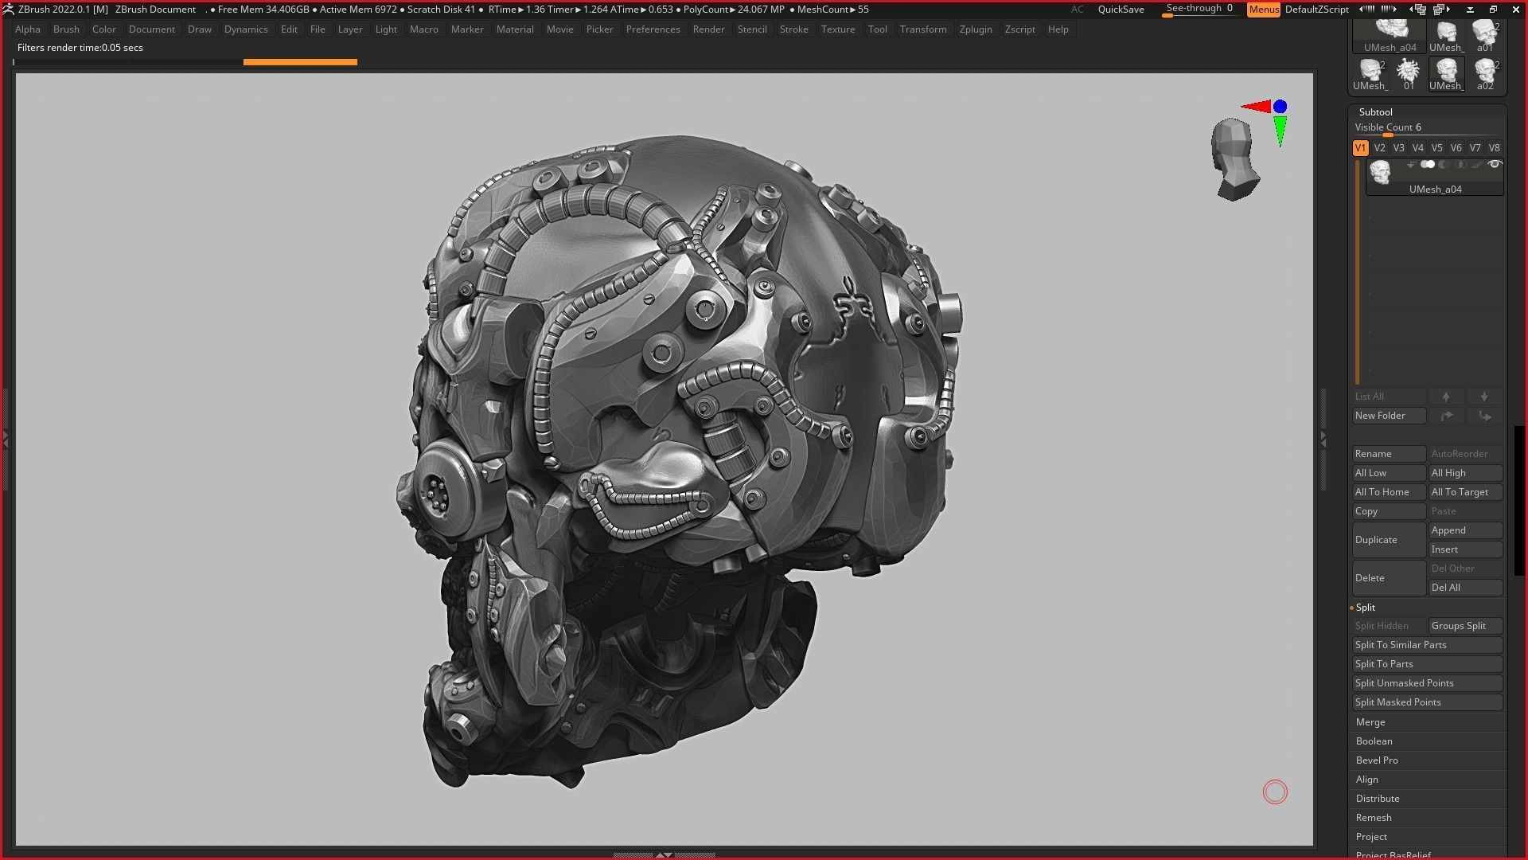
Task: Click the orange render progress bar
Action: click(300, 61)
